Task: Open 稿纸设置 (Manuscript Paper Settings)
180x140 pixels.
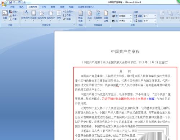Action: [x=81, y=16]
